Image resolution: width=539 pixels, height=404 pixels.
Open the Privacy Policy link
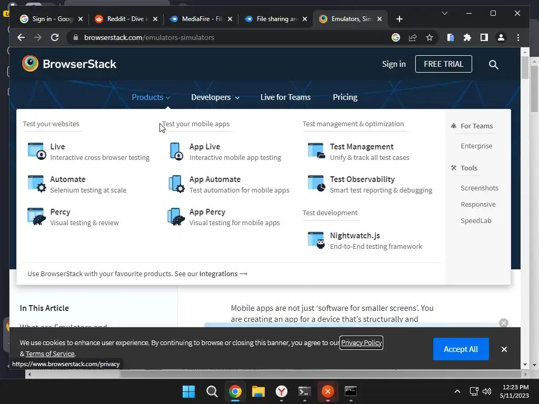[x=361, y=342]
